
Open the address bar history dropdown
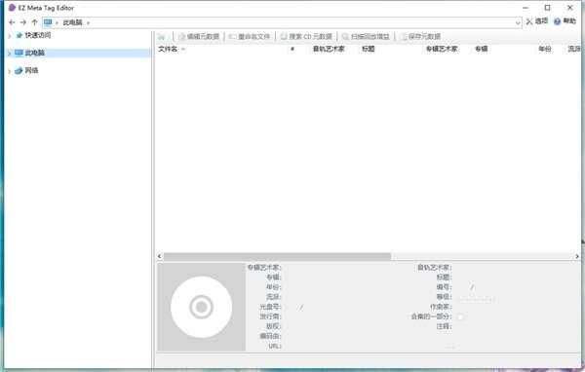pyautogui.click(x=518, y=22)
